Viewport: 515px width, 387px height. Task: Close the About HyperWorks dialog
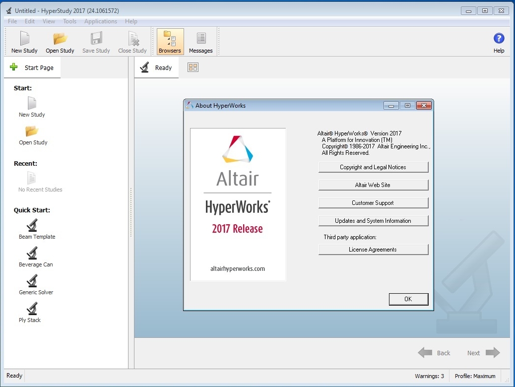point(424,106)
